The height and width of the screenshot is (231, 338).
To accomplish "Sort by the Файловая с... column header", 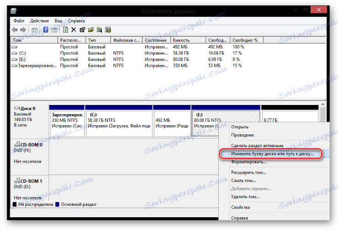I will pos(127,40).
